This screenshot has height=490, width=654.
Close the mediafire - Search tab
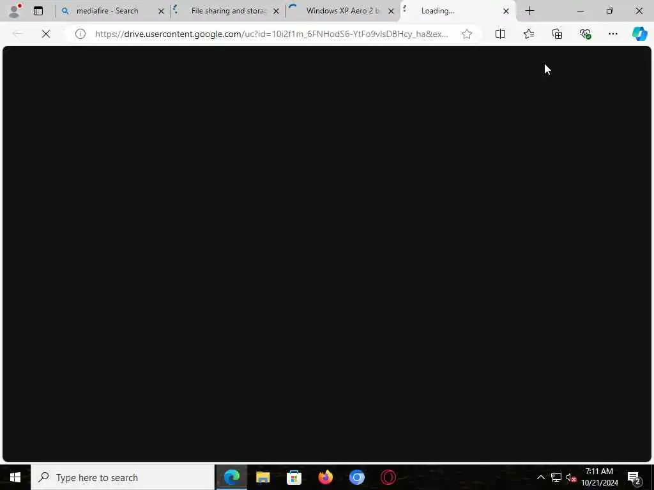click(x=161, y=11)
